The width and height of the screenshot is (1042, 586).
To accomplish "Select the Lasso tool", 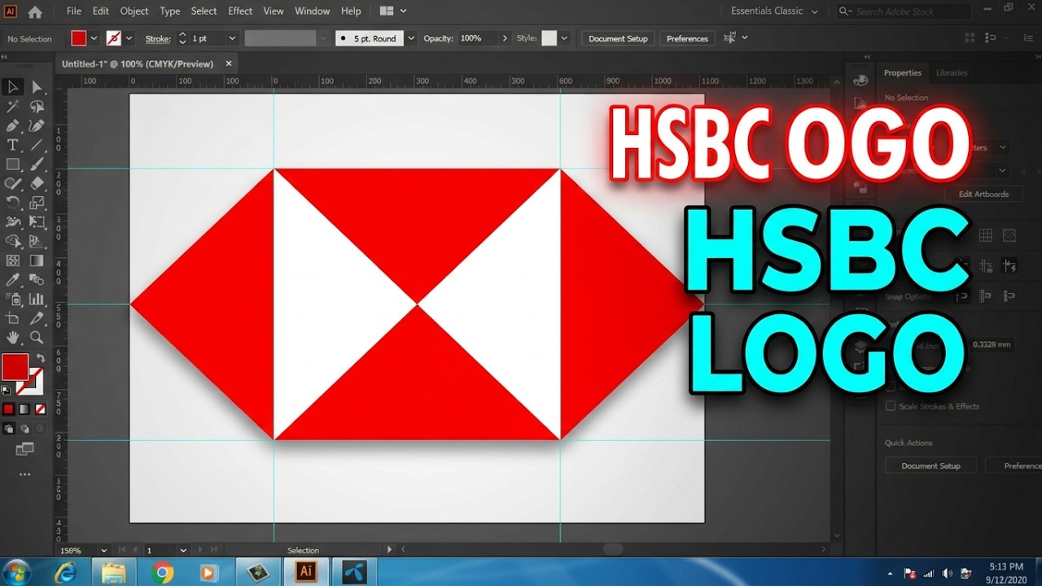I will click(x=37, y=107).
